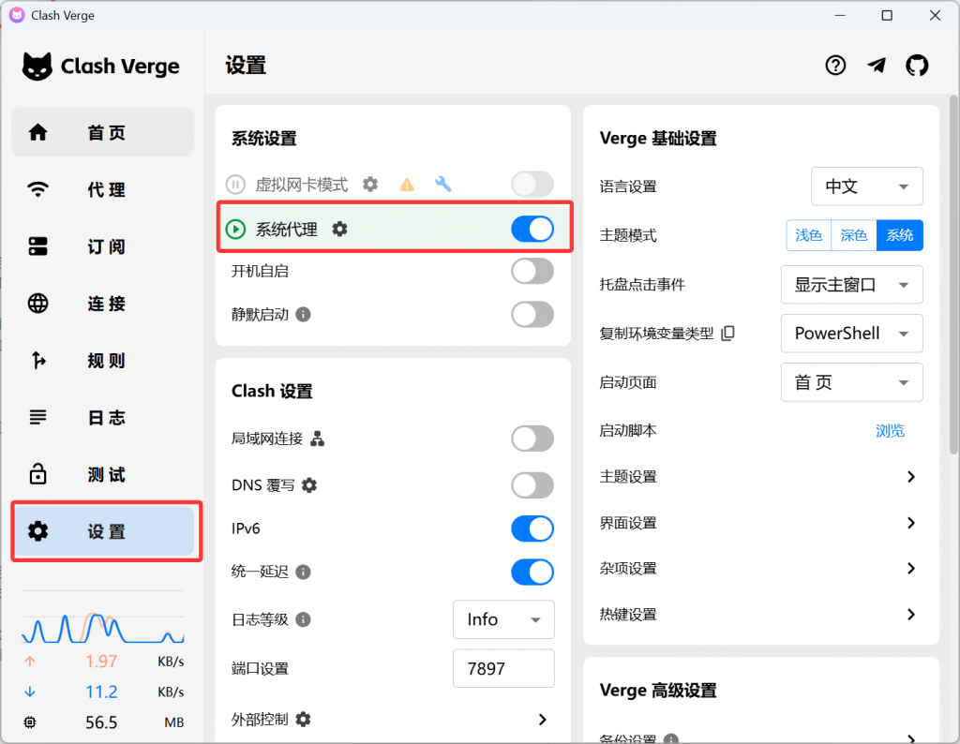Click the 端口设置 field showing 7897
Viewport: 960px width, 744px height.
point(503,669)
